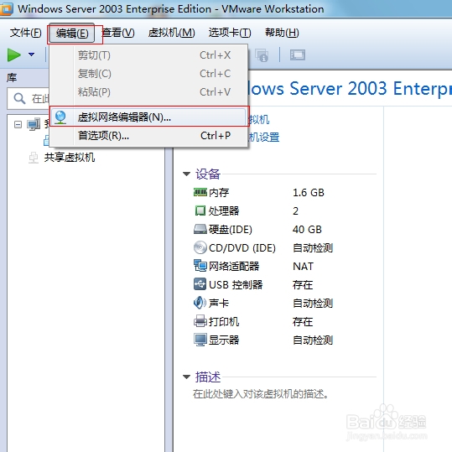Click the 网络适配器 network adapter icon
452x452 pixels.
pyautogui.click(x=200, y=266)
